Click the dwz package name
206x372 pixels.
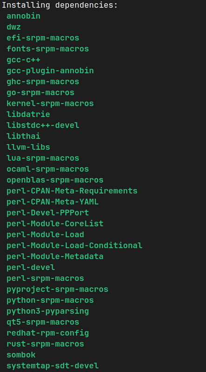(14, 27)
